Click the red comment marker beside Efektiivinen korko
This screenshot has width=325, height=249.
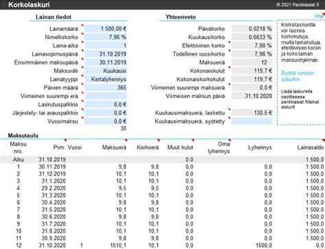point(229,43)
